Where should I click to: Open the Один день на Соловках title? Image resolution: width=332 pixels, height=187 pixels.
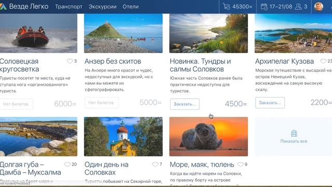[106, 168]
